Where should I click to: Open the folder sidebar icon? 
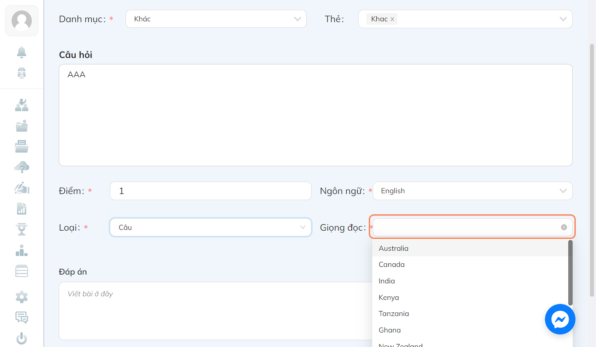point(22,126)
